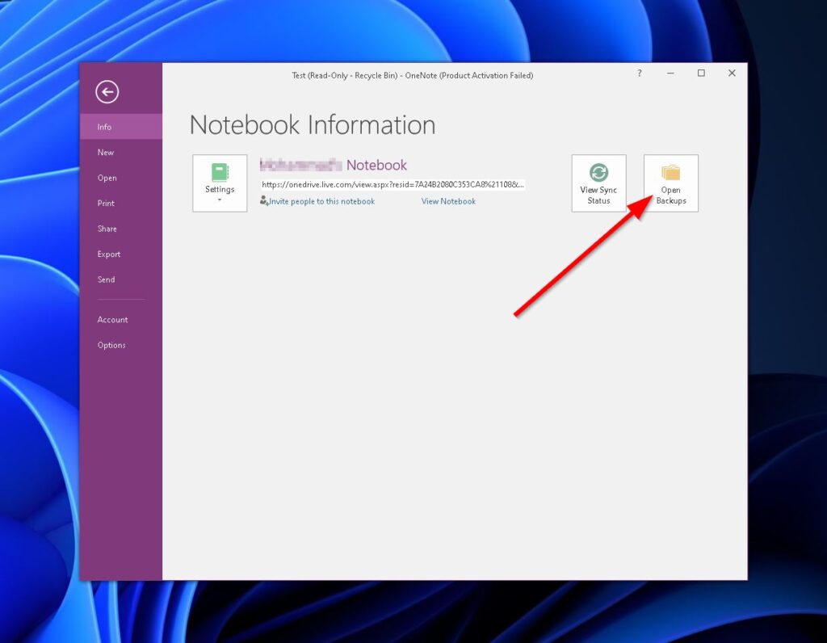Click the green notebook Settings icon
Image resolution: width=827 pixels, height=643 pixels.
point(219,171)
